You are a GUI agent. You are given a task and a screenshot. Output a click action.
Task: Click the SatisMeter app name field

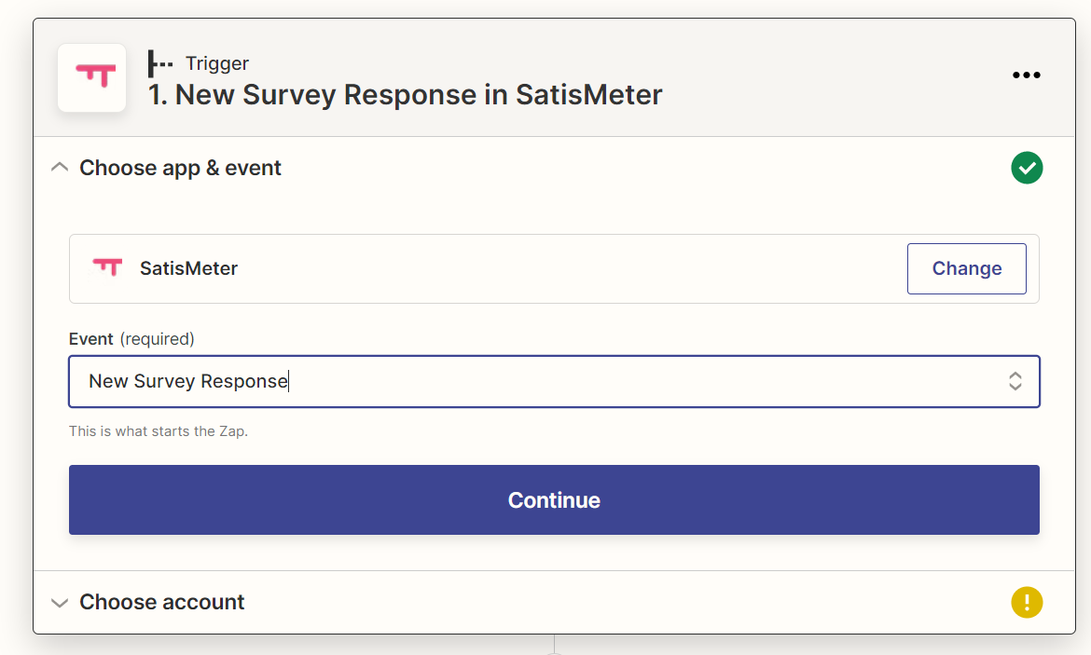pos(554,268)
